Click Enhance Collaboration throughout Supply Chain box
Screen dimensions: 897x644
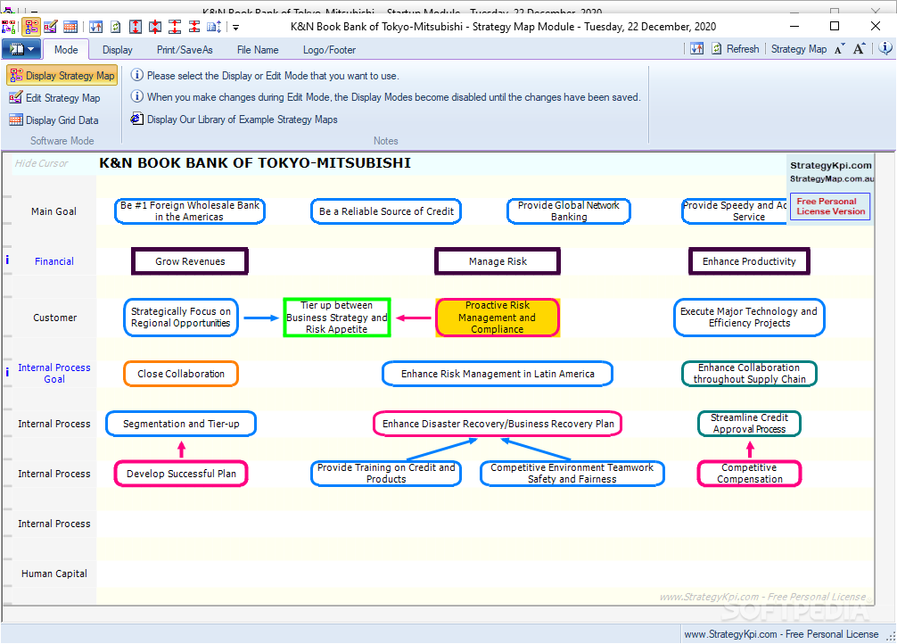click(749, 374)
